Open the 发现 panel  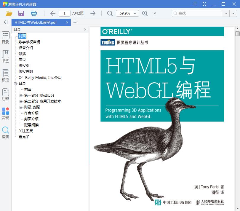click(x=5, y=113)
